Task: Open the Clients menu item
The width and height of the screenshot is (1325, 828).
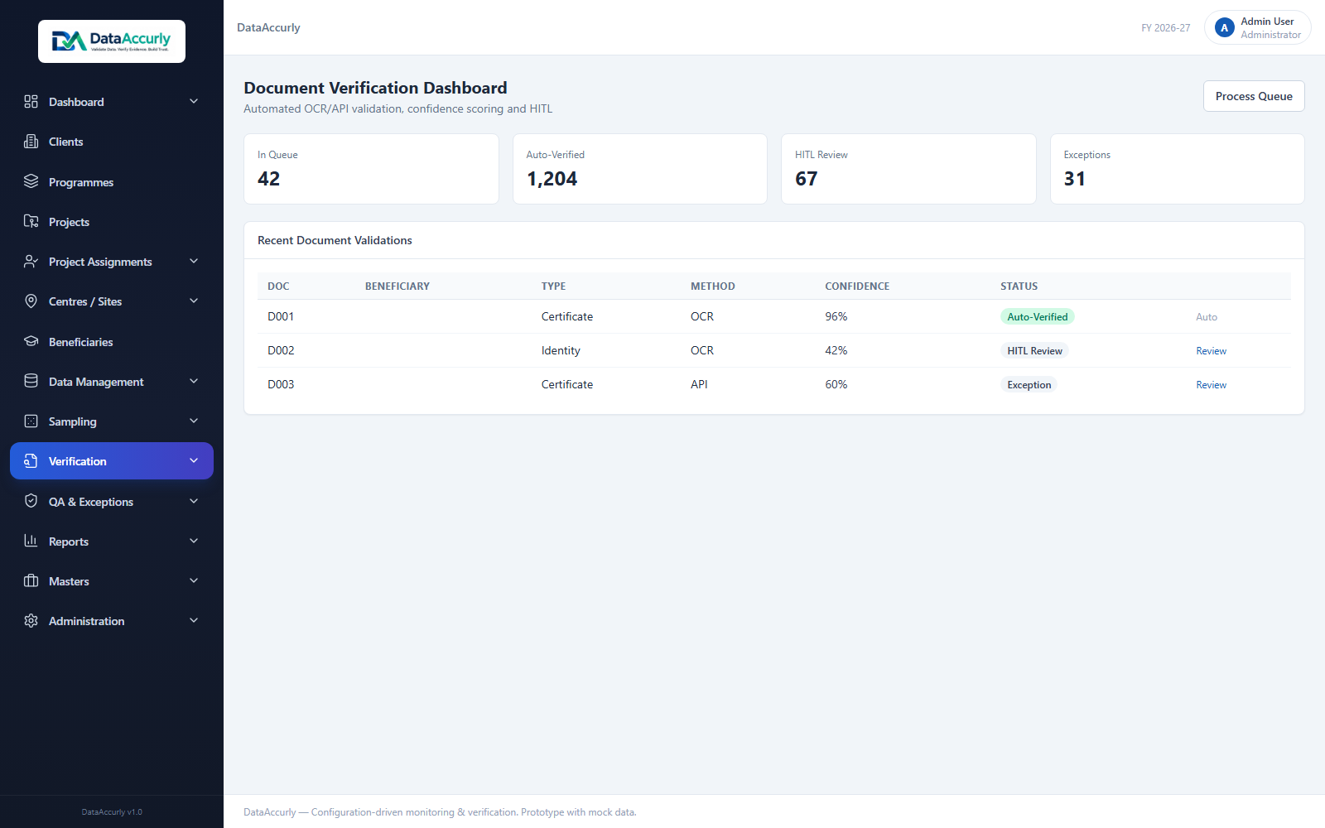Action: [112, 142]
